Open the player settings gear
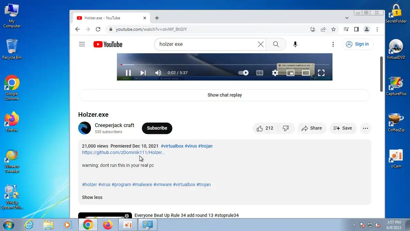This screenshot has width=410, height=231. click(x=275, y=73)
